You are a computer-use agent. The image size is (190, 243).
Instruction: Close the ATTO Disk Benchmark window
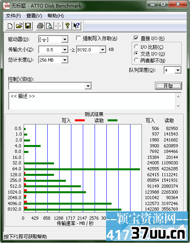pyautogui.click(x=178, y=4)
